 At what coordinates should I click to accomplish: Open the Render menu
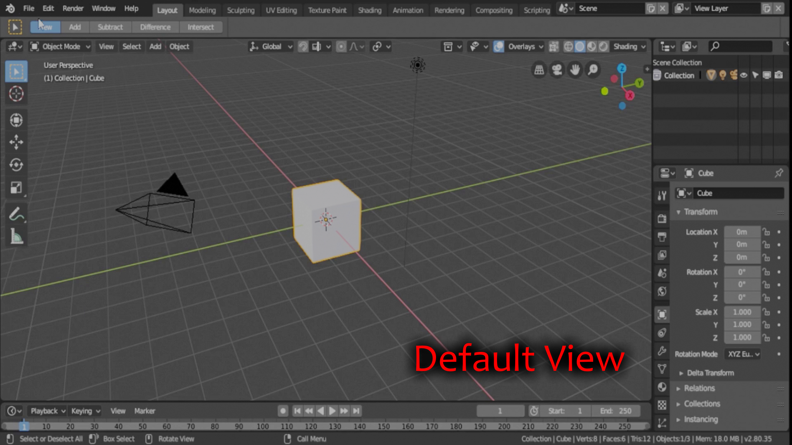73,8
